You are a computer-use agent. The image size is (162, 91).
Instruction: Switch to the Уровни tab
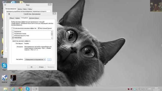tap(17, 18)
